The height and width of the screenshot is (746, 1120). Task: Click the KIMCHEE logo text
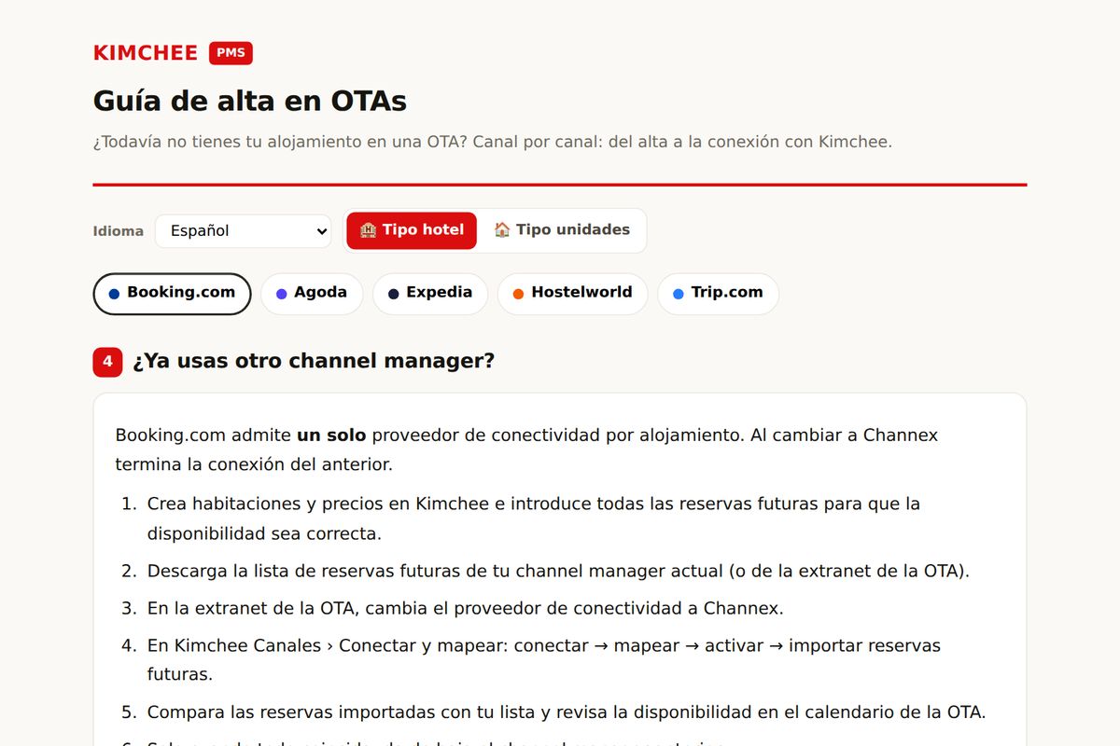click(x=146, y=53)
